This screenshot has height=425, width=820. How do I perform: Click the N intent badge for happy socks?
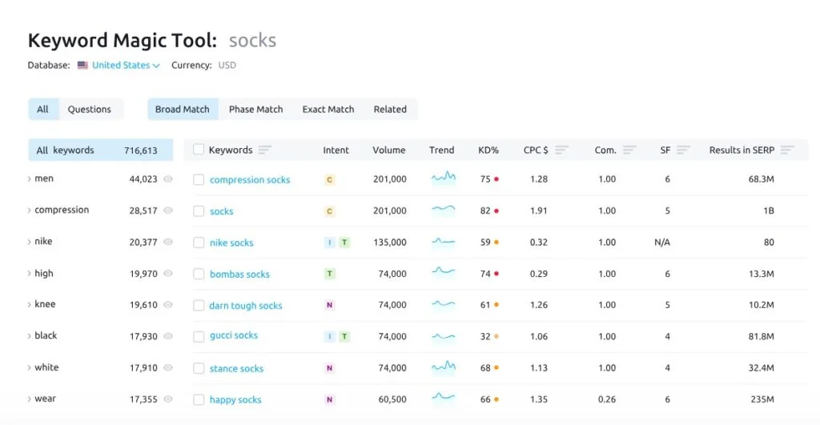[x=329, y=399]
